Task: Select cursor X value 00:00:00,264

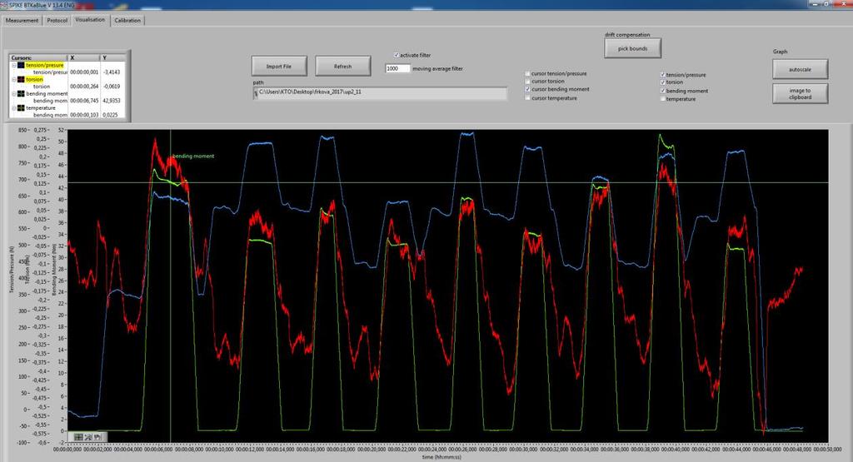Action: click(84, 87)
